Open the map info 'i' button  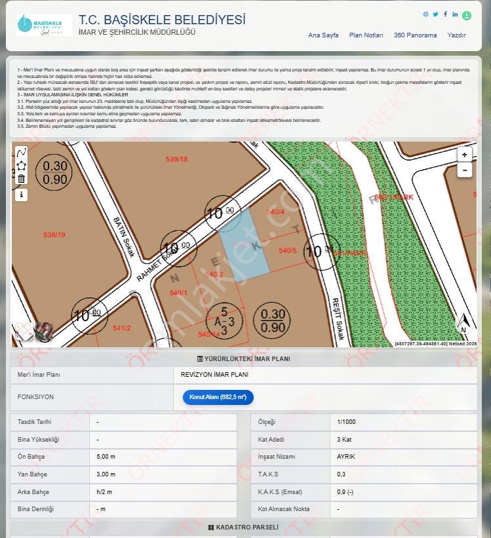coord(21,195)
